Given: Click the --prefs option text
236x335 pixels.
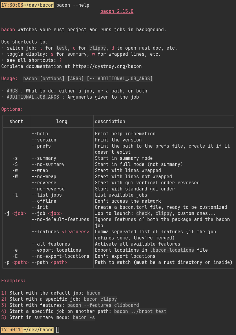Looking at the screenshot, I should click(x=41, y=146).
